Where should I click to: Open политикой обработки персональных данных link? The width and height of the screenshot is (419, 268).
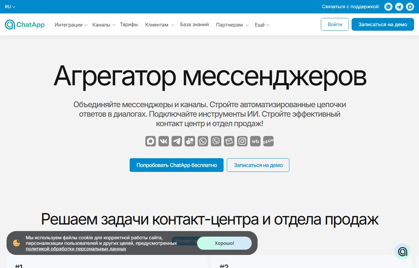point(76,249)
